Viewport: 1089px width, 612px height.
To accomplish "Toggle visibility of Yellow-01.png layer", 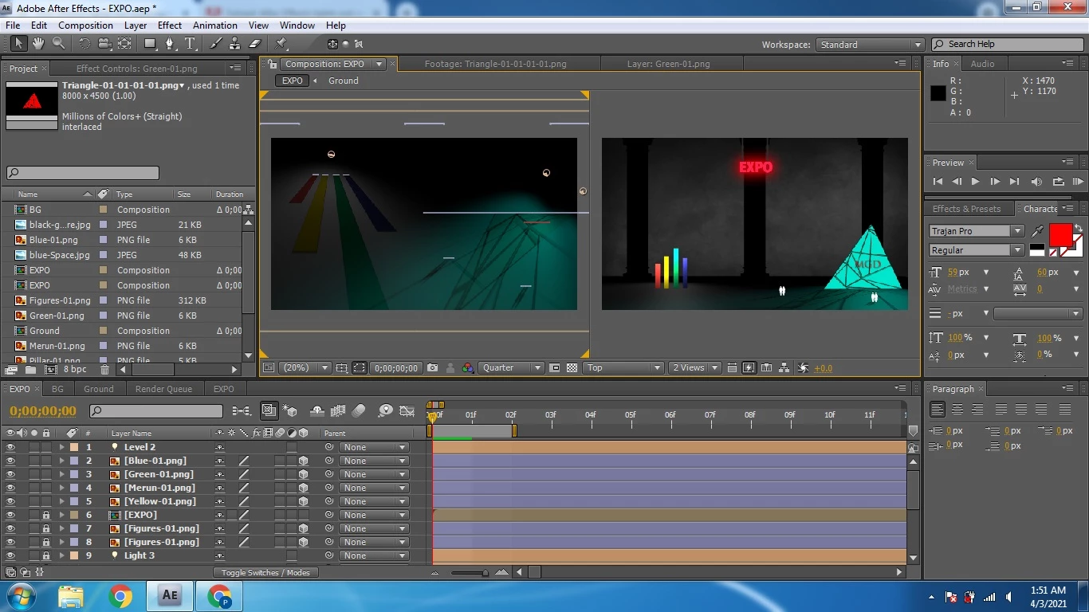I will [x=10, y=502].
